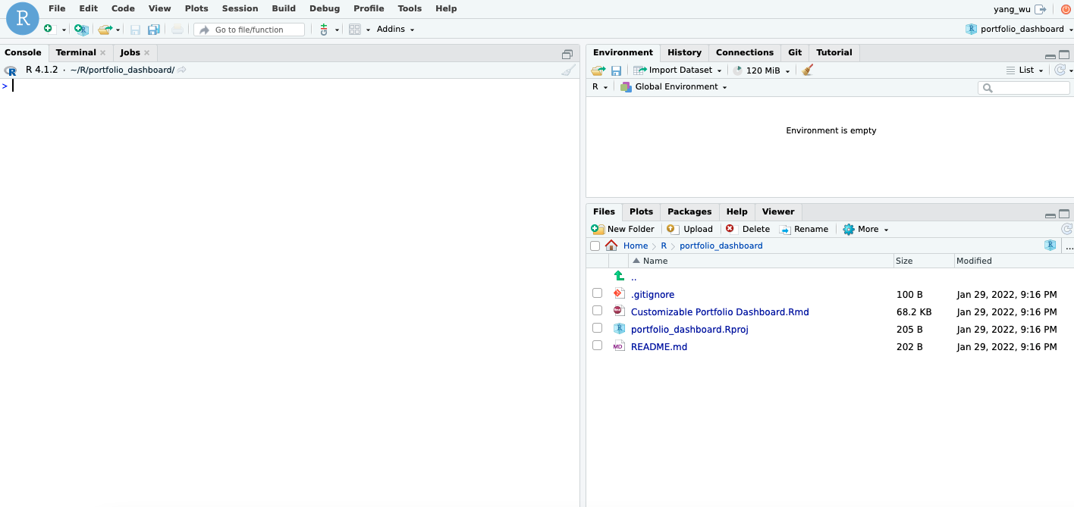This screenshot has height=507, width=1074.
Task: Click the RStudio logo in top-left
Action: (22, 18)
